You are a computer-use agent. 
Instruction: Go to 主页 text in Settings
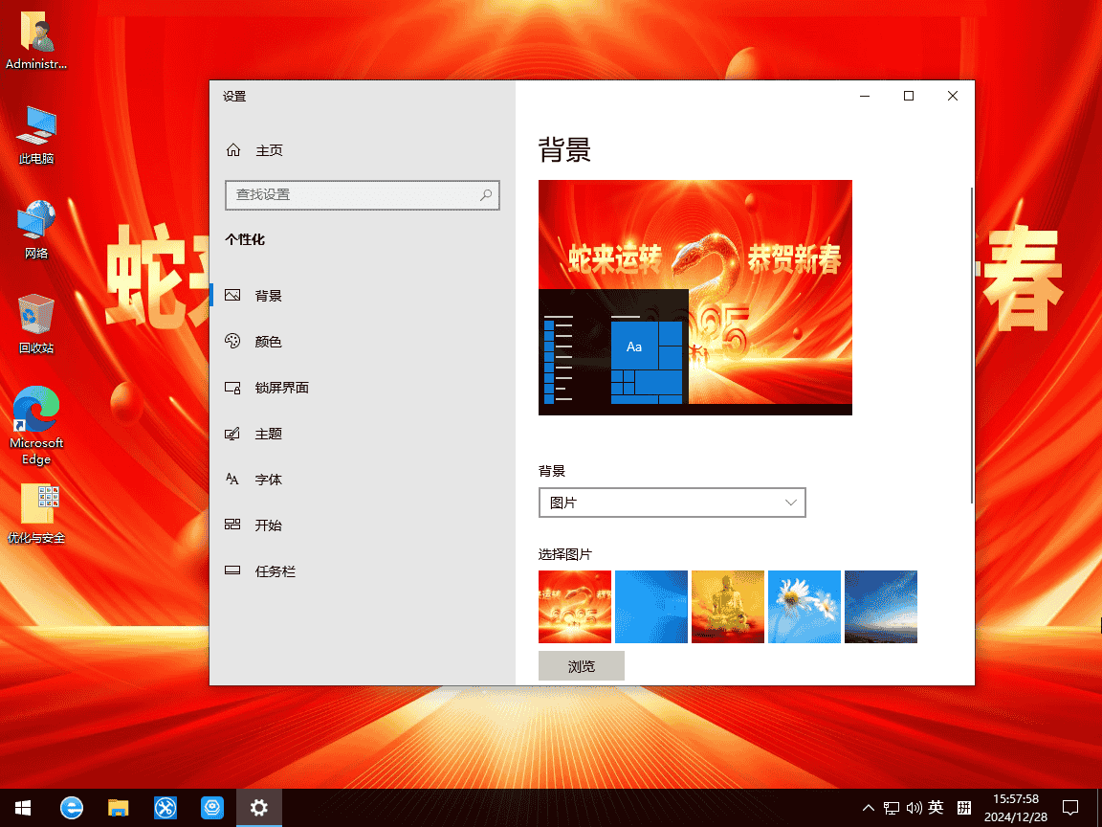click(x=269, y=150)
